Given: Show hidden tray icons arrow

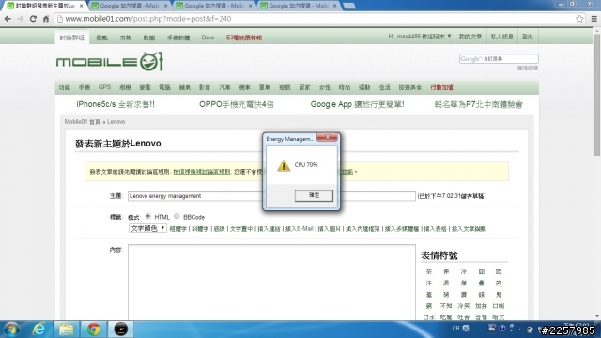Looking at the screenshot, I should [x=519, y=330].
